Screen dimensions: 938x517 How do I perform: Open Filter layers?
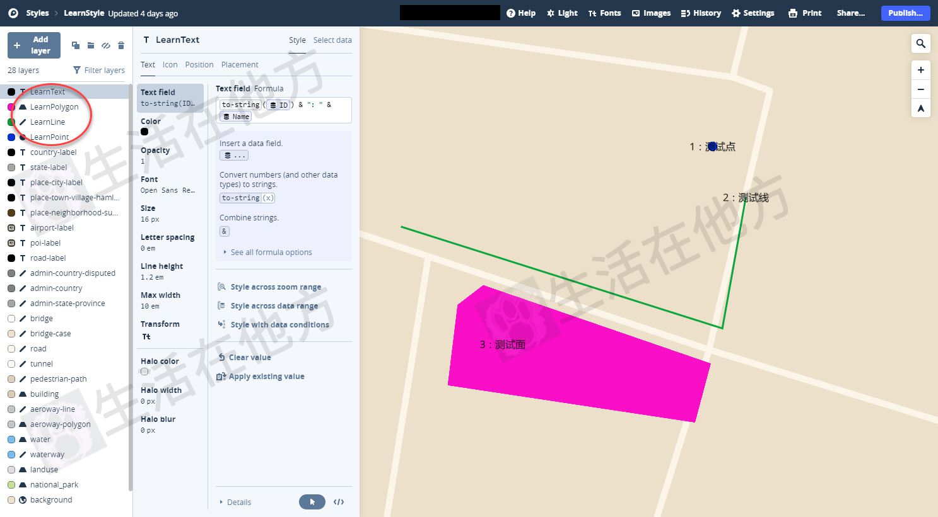point(98,70)
